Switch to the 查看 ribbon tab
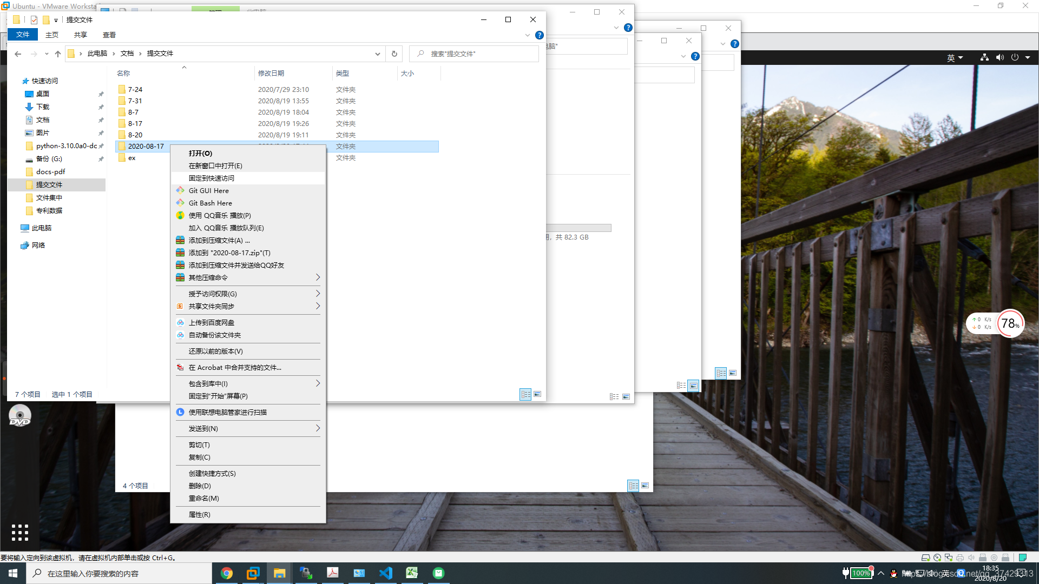 [109, 35]
